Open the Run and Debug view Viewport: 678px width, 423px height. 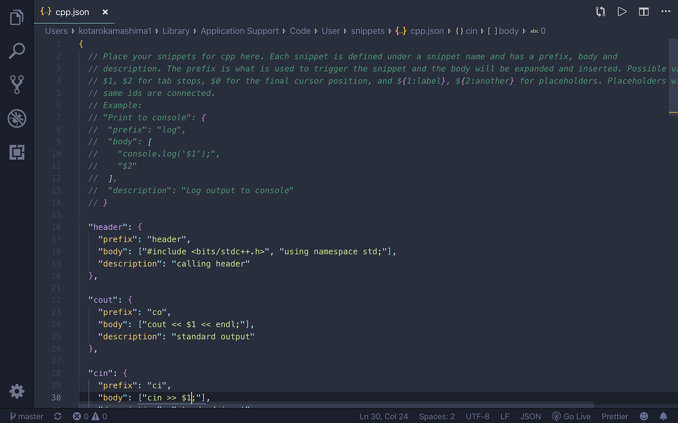[16, 118]
